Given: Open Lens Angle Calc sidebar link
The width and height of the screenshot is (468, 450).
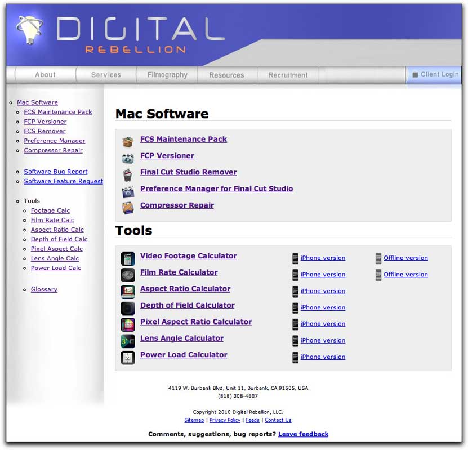Looking at the screenshot, I should tap(55, 258).
